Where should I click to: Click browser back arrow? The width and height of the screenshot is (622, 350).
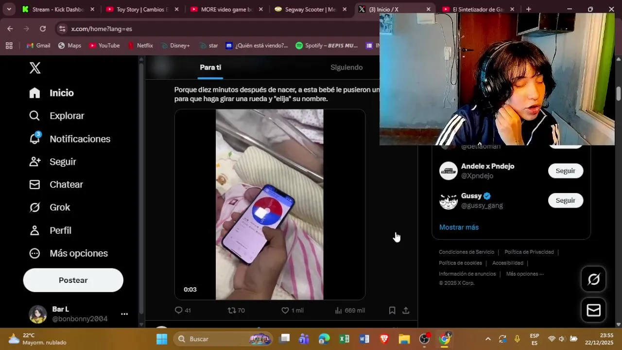pyautogui.click(x=10, y=29)
